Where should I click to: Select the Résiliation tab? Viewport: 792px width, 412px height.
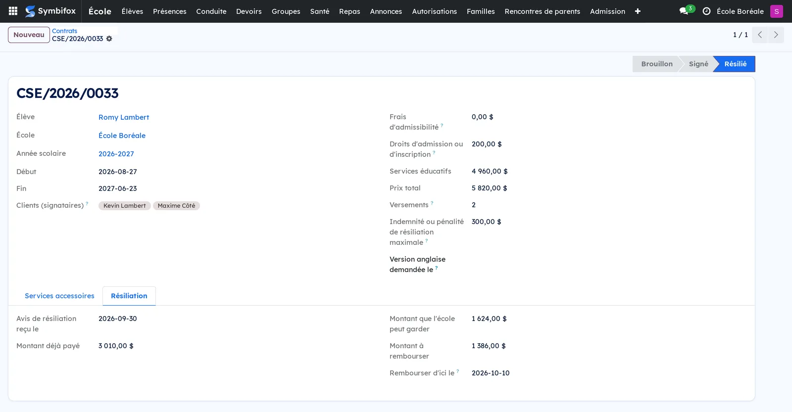tap(129, 296)
